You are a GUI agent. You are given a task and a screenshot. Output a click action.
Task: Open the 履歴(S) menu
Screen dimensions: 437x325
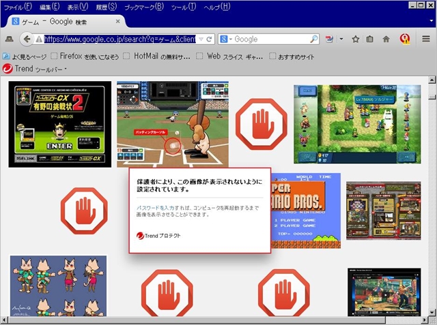(107, 7)
